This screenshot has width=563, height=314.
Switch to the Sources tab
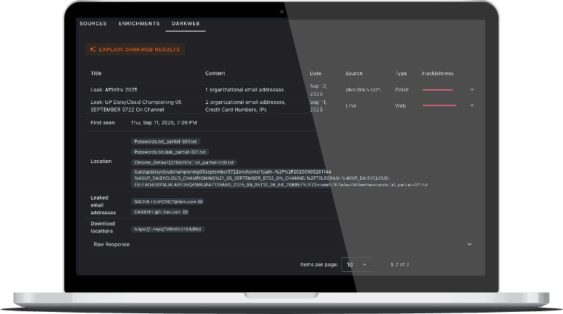[93, 24]
